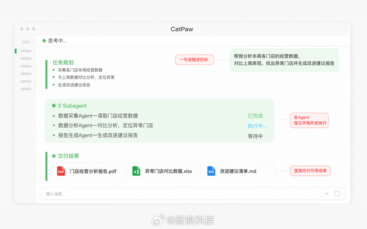Click the green status dot beside 思考中
This screenshot has width=367, height=229.
[44, 41]
